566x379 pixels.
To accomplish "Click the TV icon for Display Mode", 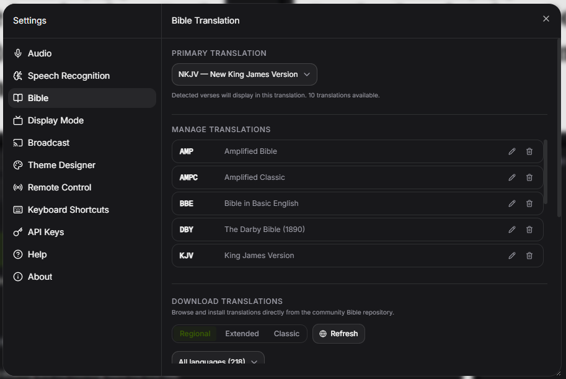I will (18, 120).
